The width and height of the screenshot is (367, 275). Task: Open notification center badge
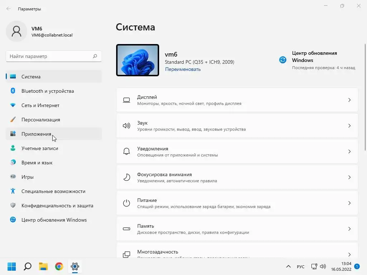click(357, 266)
